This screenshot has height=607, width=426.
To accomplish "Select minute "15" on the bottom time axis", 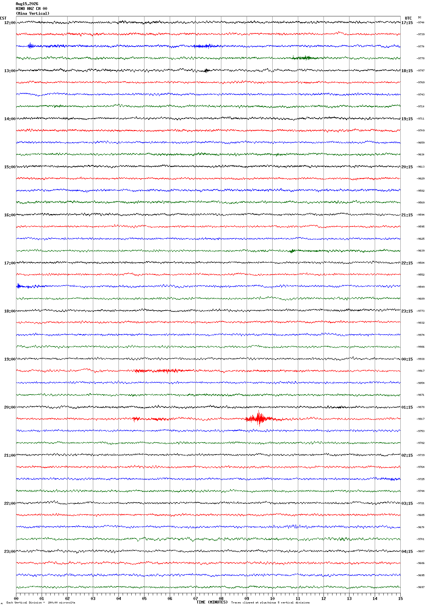I will click(x=400, y=598).
